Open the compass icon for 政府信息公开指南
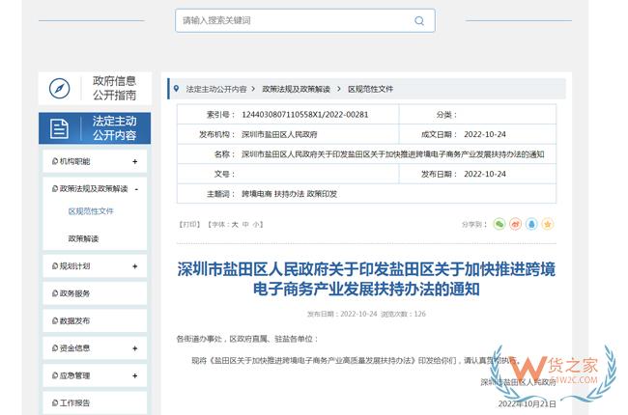Viewport: 628px width, 415px height. click(x=59, y=88)
